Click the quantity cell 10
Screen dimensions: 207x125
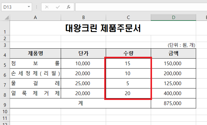click(x=128, y=73)
